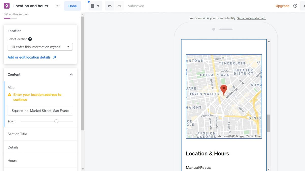Collapse the Content panel chevron

71,74
